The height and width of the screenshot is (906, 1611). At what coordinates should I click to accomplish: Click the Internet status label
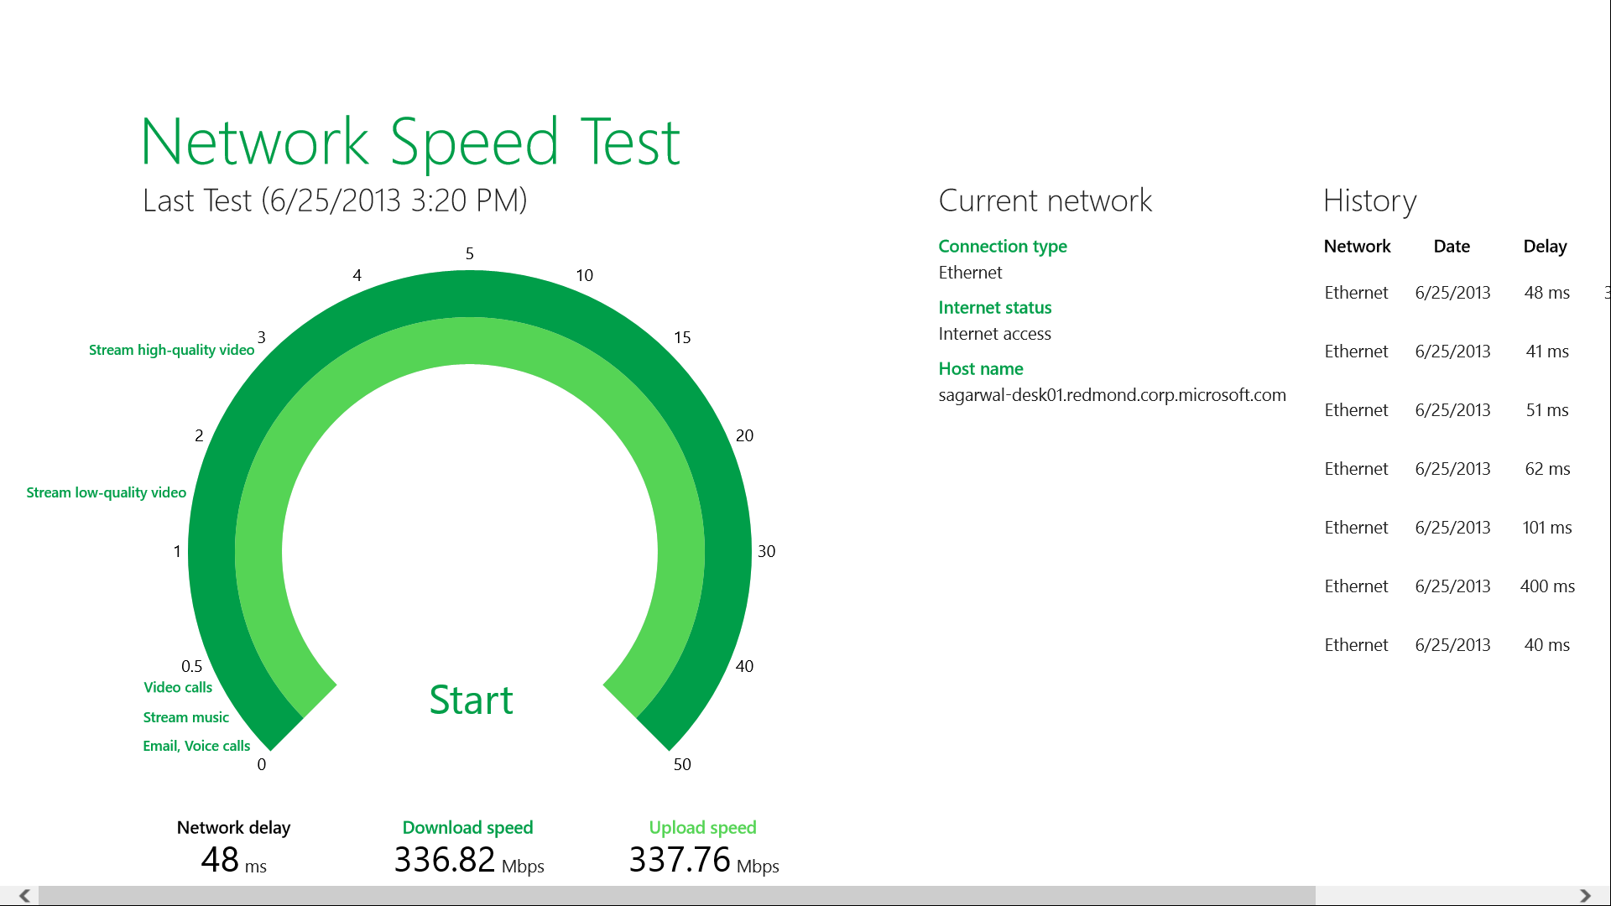coord(994,307)
